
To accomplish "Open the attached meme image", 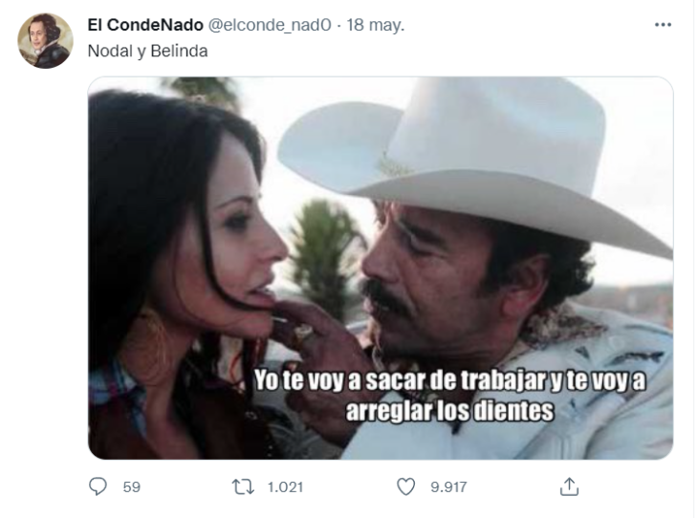I will pos(381,268).
